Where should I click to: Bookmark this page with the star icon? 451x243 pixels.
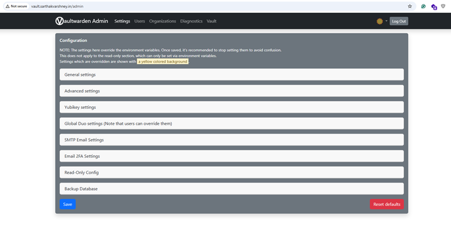[x=410, y=7]
